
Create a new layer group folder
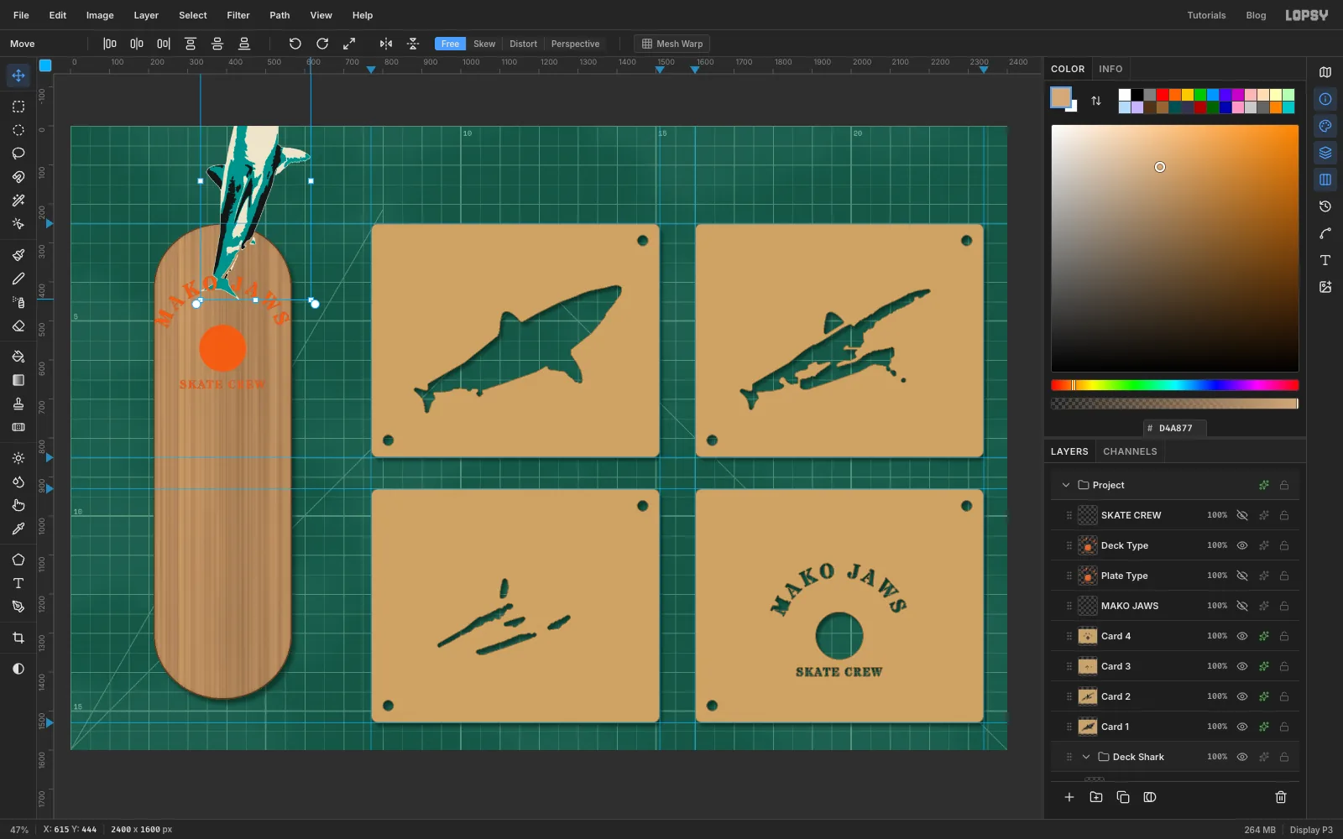(x=1096, y=797)
